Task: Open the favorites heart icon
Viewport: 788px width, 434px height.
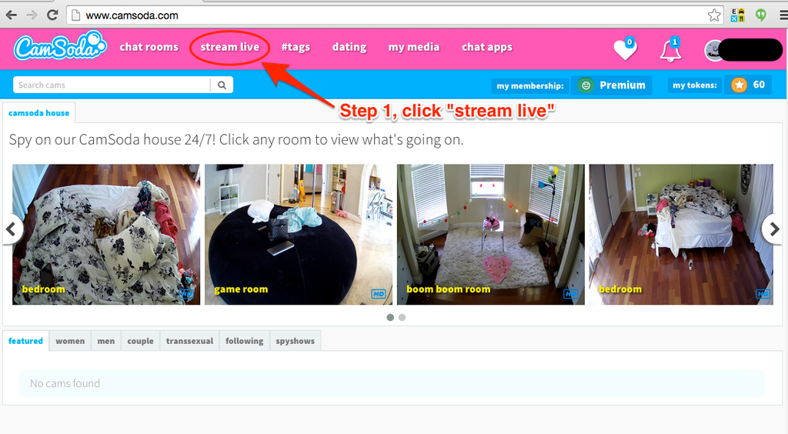Action: coord(624,50)
